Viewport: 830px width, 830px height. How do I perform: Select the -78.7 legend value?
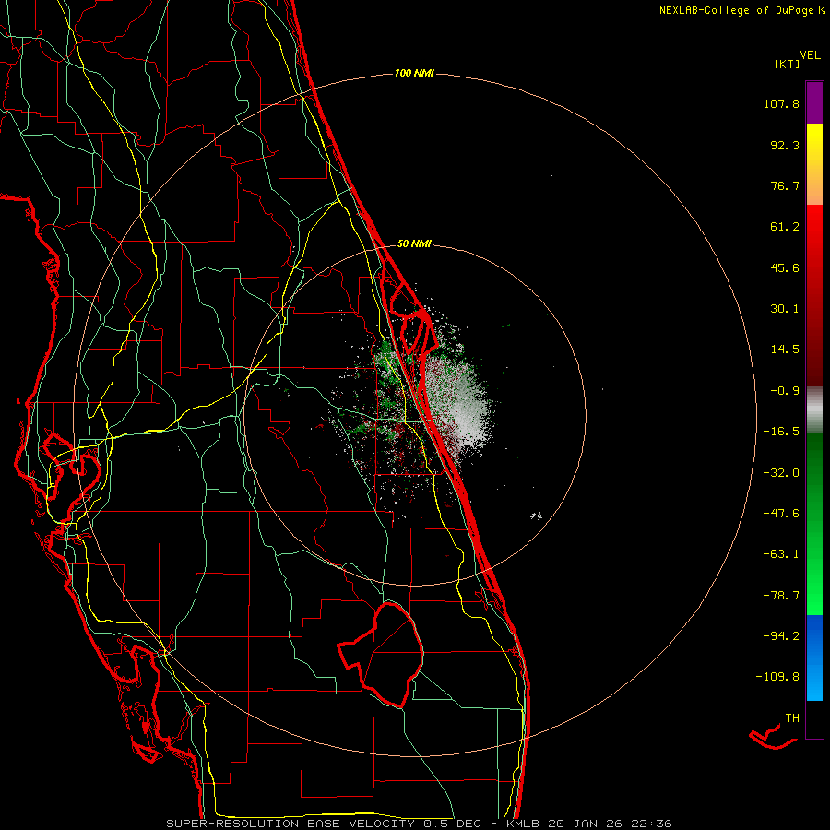(x=781, y=596)
